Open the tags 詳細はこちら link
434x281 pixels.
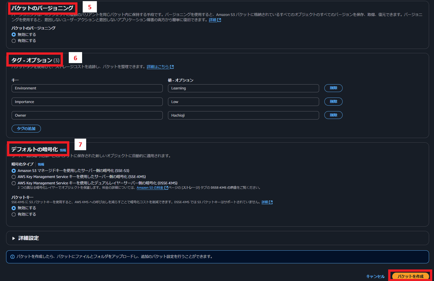click(x=158, y=67)
